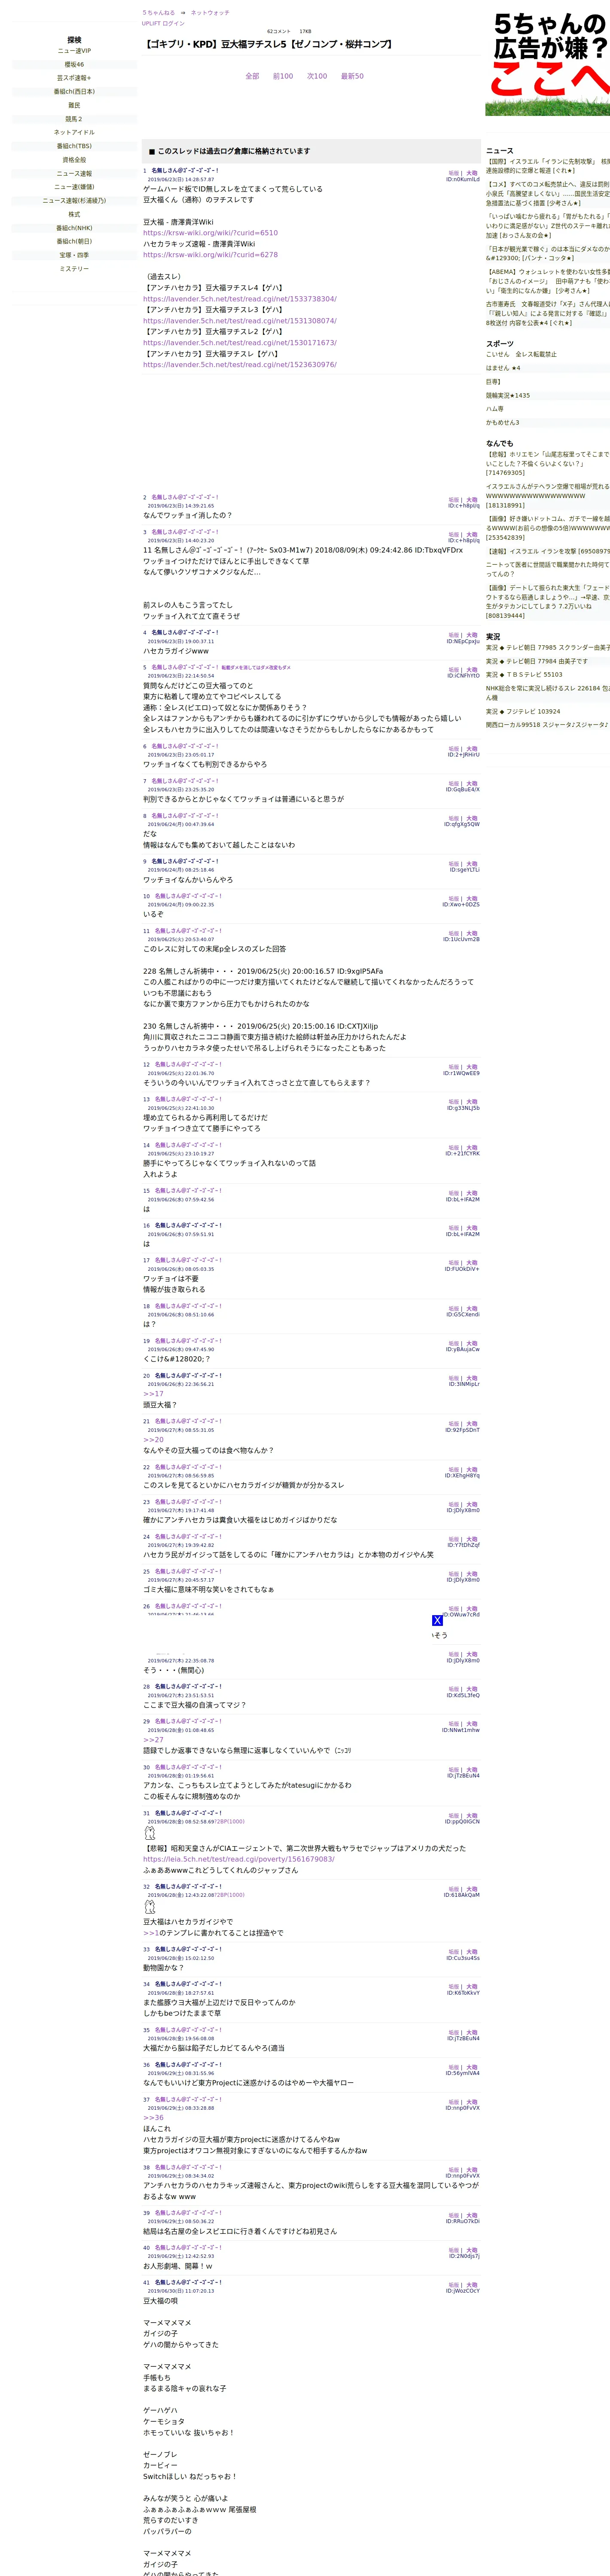This screenshot has width=610, height=2576.
Task: Click 大砲 on post 4 (ID:NEpCpxJu)
Action: click(472, 635)
